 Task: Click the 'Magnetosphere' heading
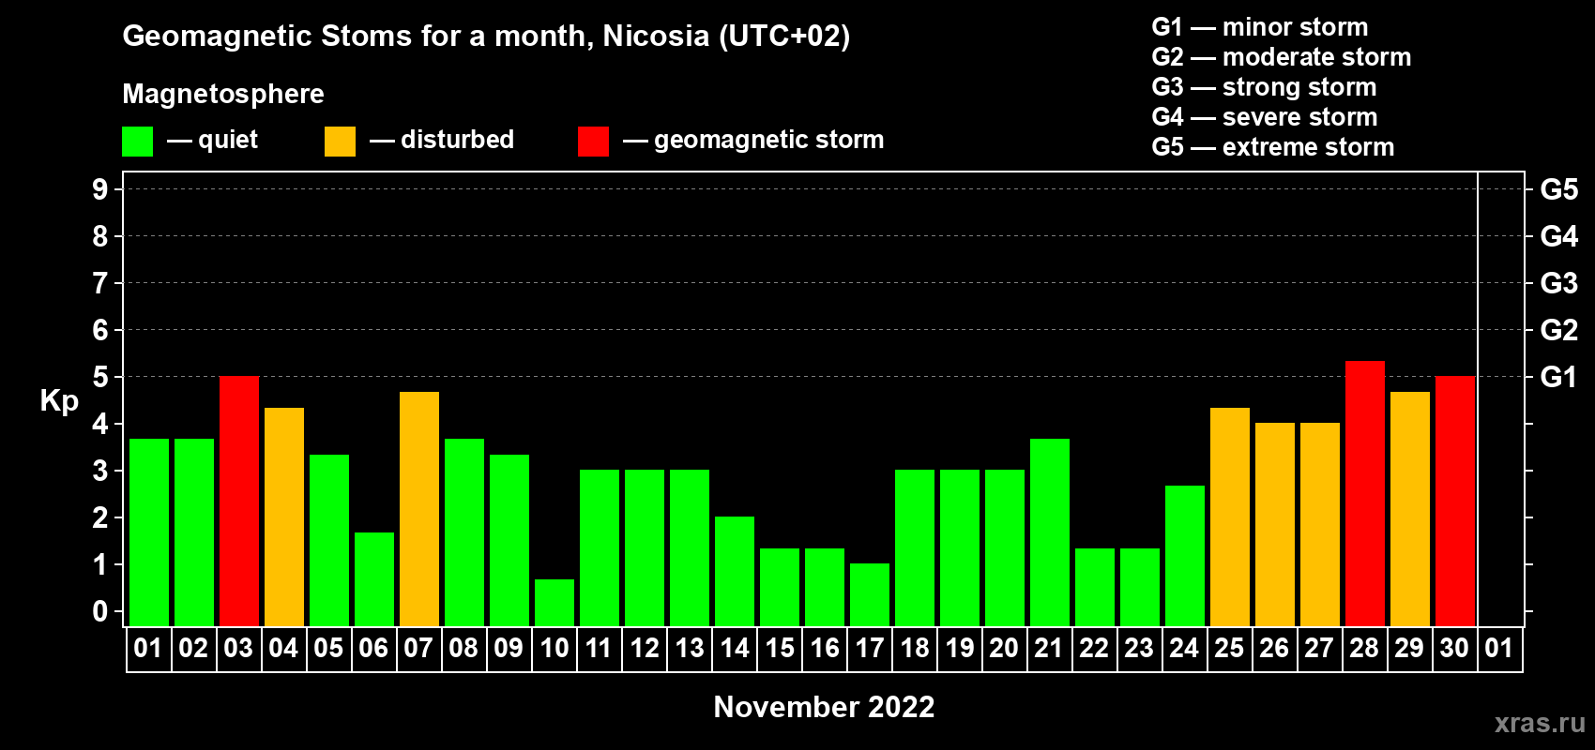[223, 94]
